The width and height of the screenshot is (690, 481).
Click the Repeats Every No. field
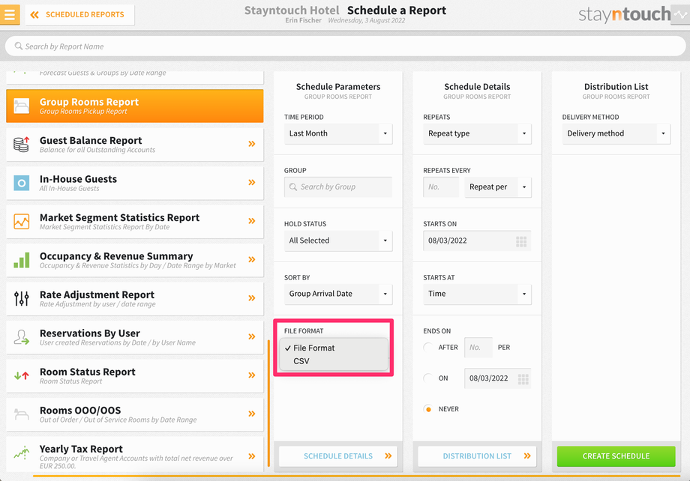tap(441, 187)
